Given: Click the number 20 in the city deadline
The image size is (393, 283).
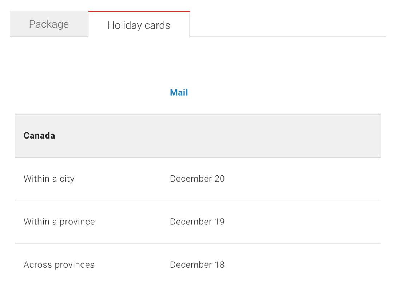Looking at the screenshot, I should click(219, 179).
